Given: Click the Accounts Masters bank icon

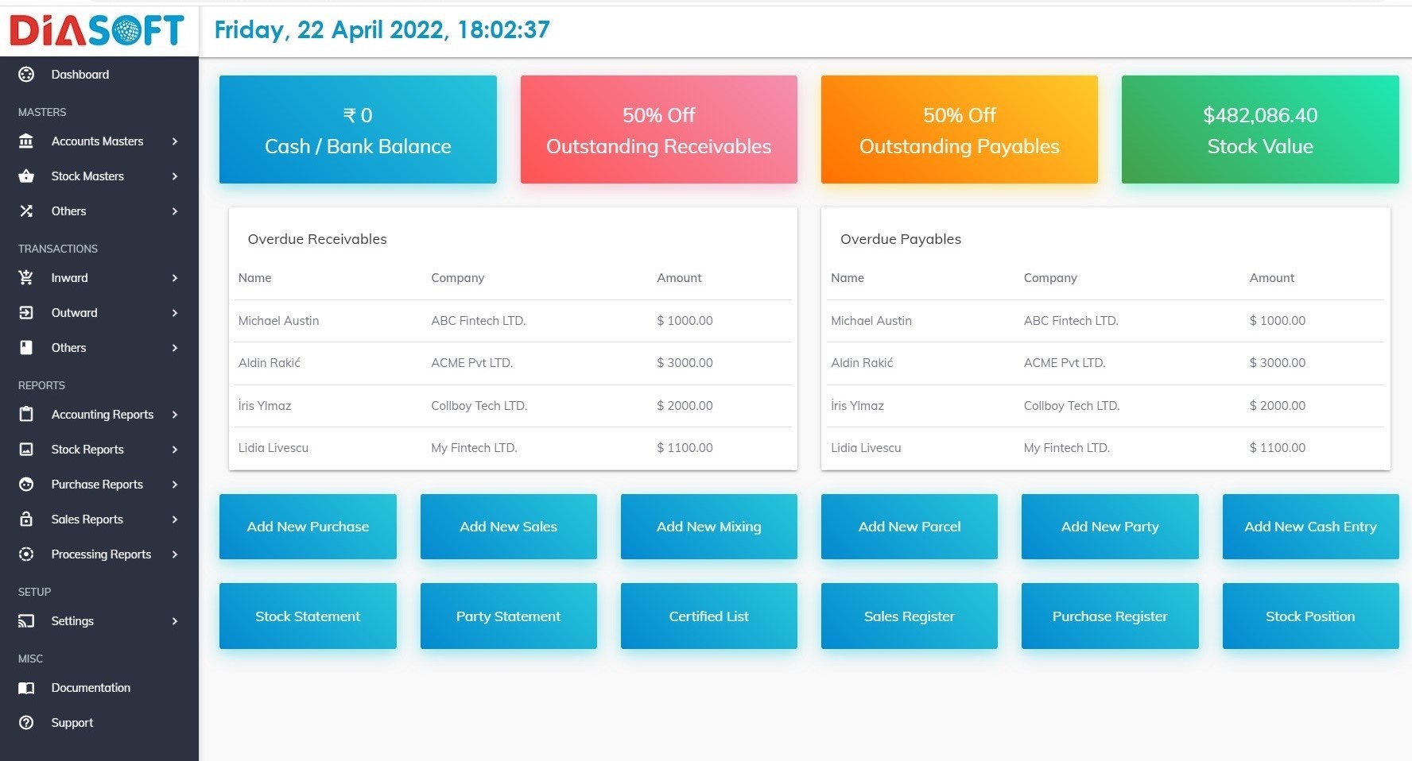Looking at the screenshot, I should click(x=26, y=141).
